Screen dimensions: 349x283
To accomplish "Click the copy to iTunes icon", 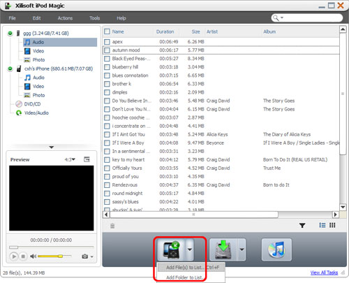I will click(276, 249).
